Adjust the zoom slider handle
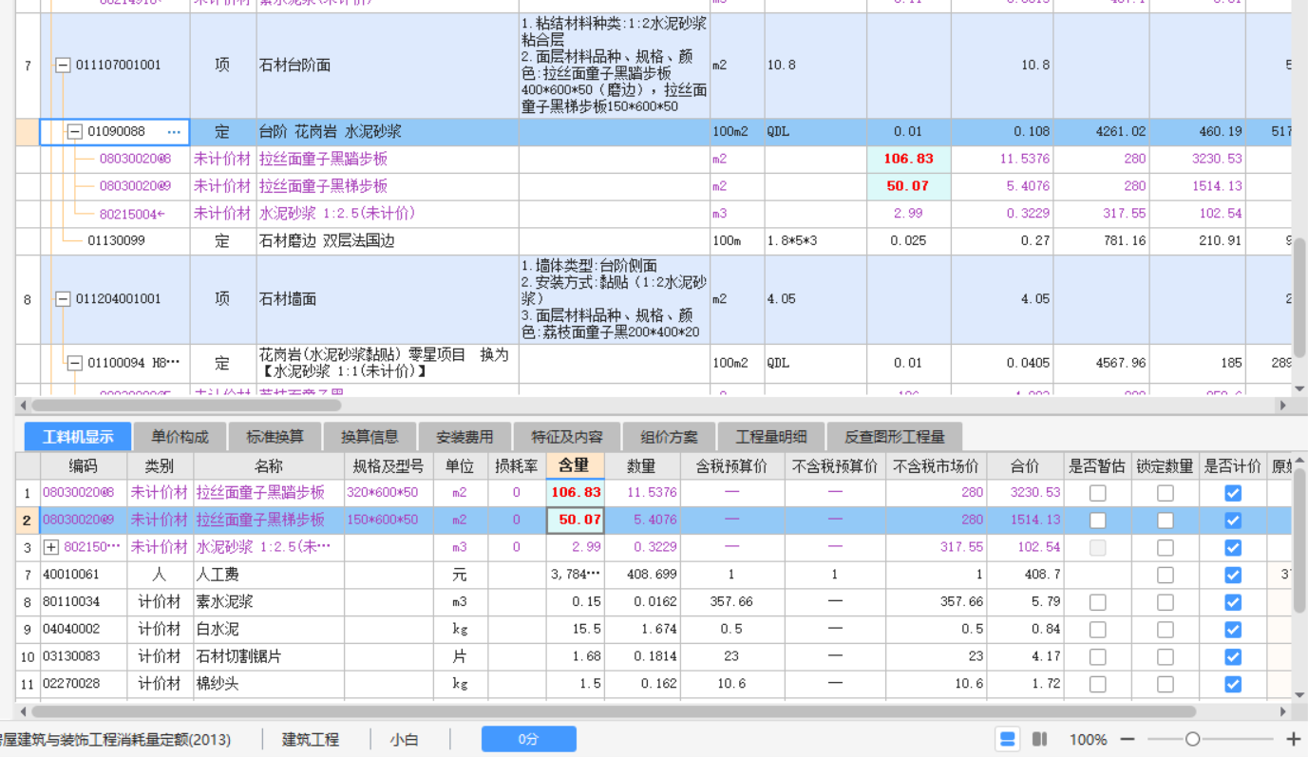This screenshot has width=1308, height=757. click(1192, 739)
